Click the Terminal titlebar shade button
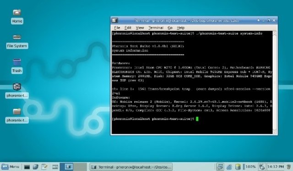293x171 pixels. point(258,20)
